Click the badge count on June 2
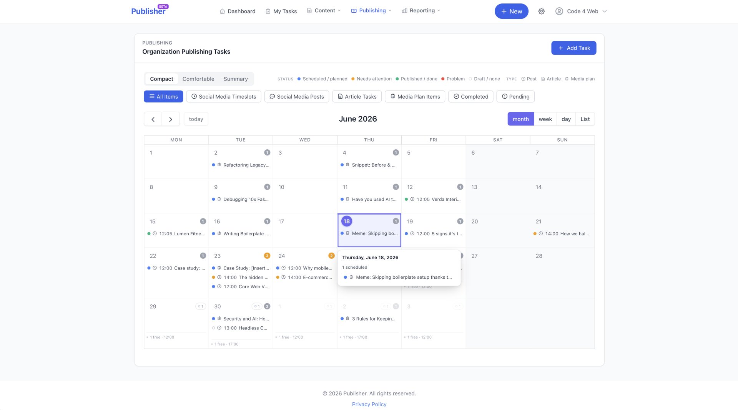Image resolution: width=738 pixels, height=410 pixels. (267, 152)
